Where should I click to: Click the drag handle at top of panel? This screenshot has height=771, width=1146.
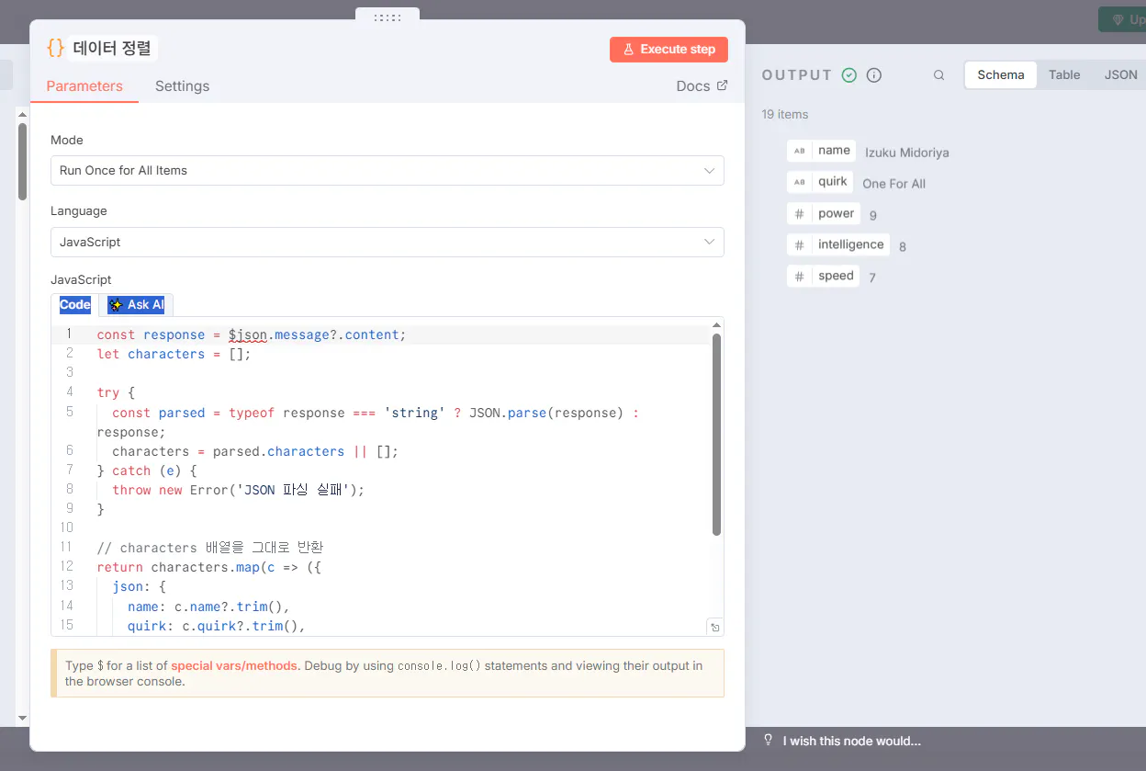coord(388,17)
